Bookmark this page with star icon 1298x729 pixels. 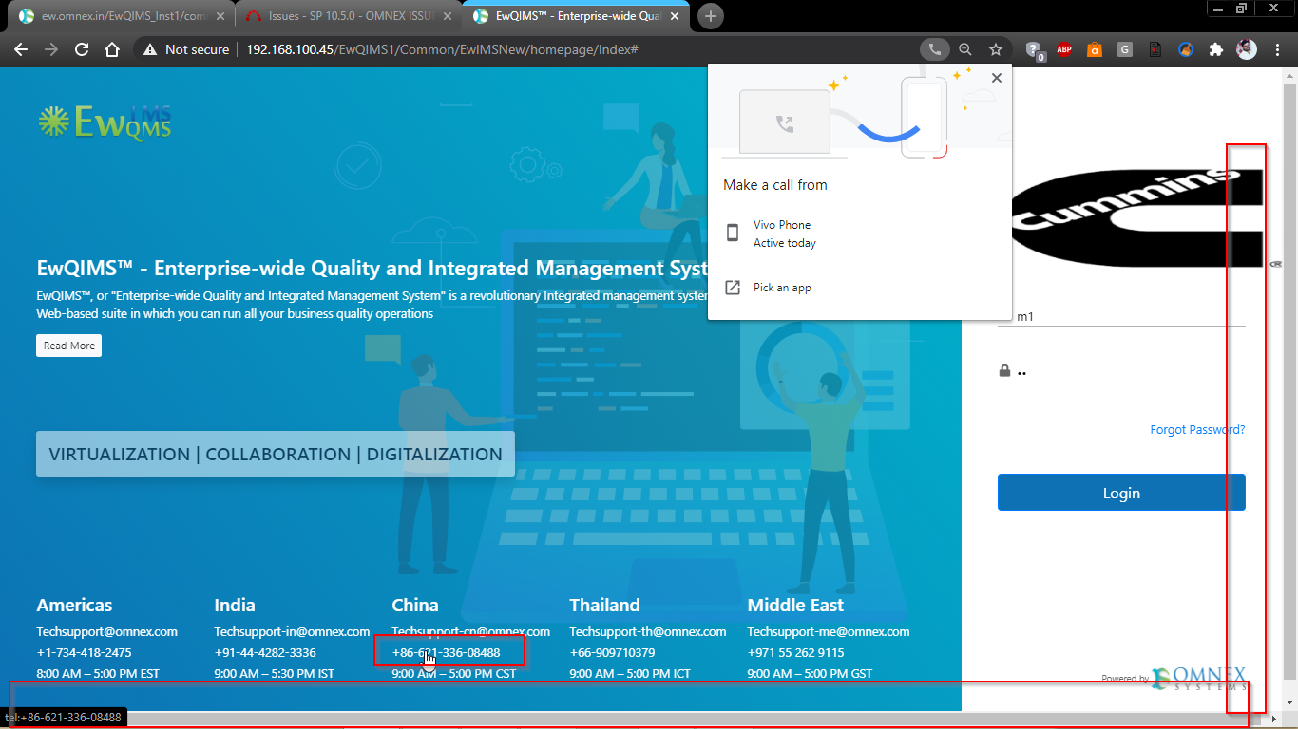995,49
